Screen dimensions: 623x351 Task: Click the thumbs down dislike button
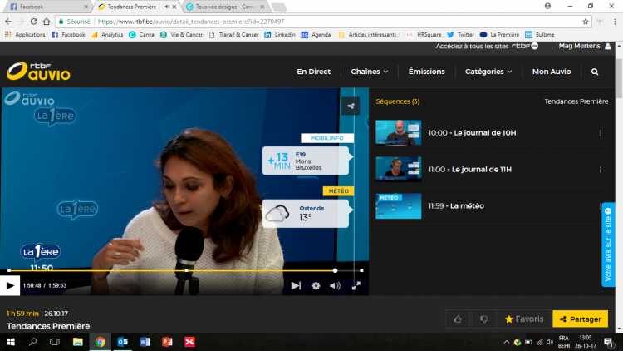point(483,319)
